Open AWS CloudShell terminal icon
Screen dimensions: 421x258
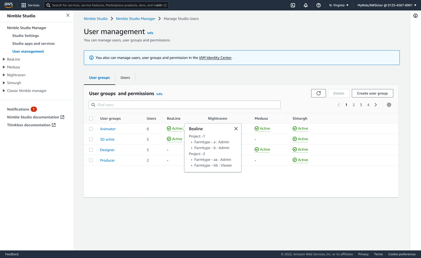(x=293, y=5)
